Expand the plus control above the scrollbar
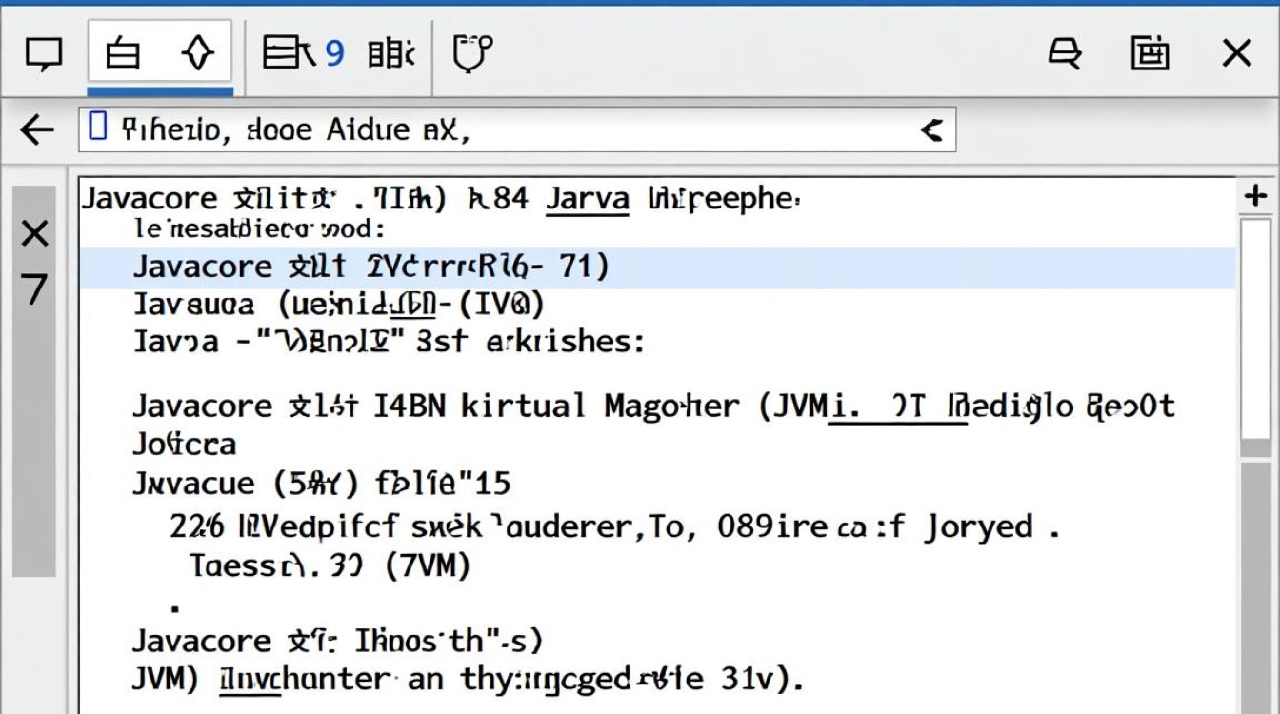This screenshot has height=714, width=1280. click(x=1255, y=196)
